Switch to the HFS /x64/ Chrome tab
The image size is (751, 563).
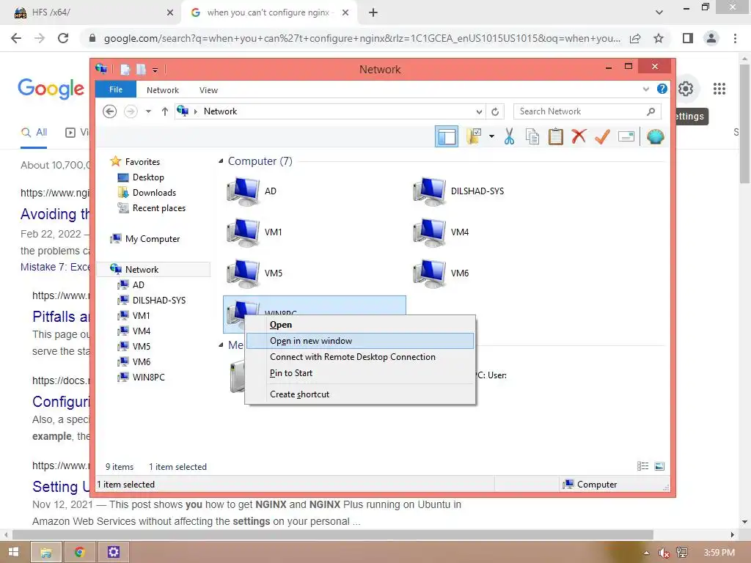[x=91, y=12]
